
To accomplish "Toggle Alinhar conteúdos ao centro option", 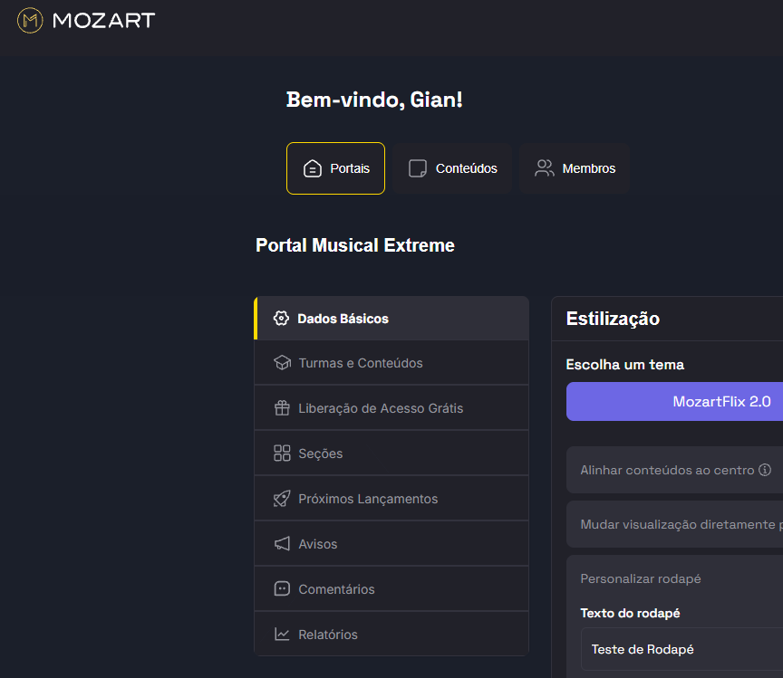I will (x=666, y=470).
